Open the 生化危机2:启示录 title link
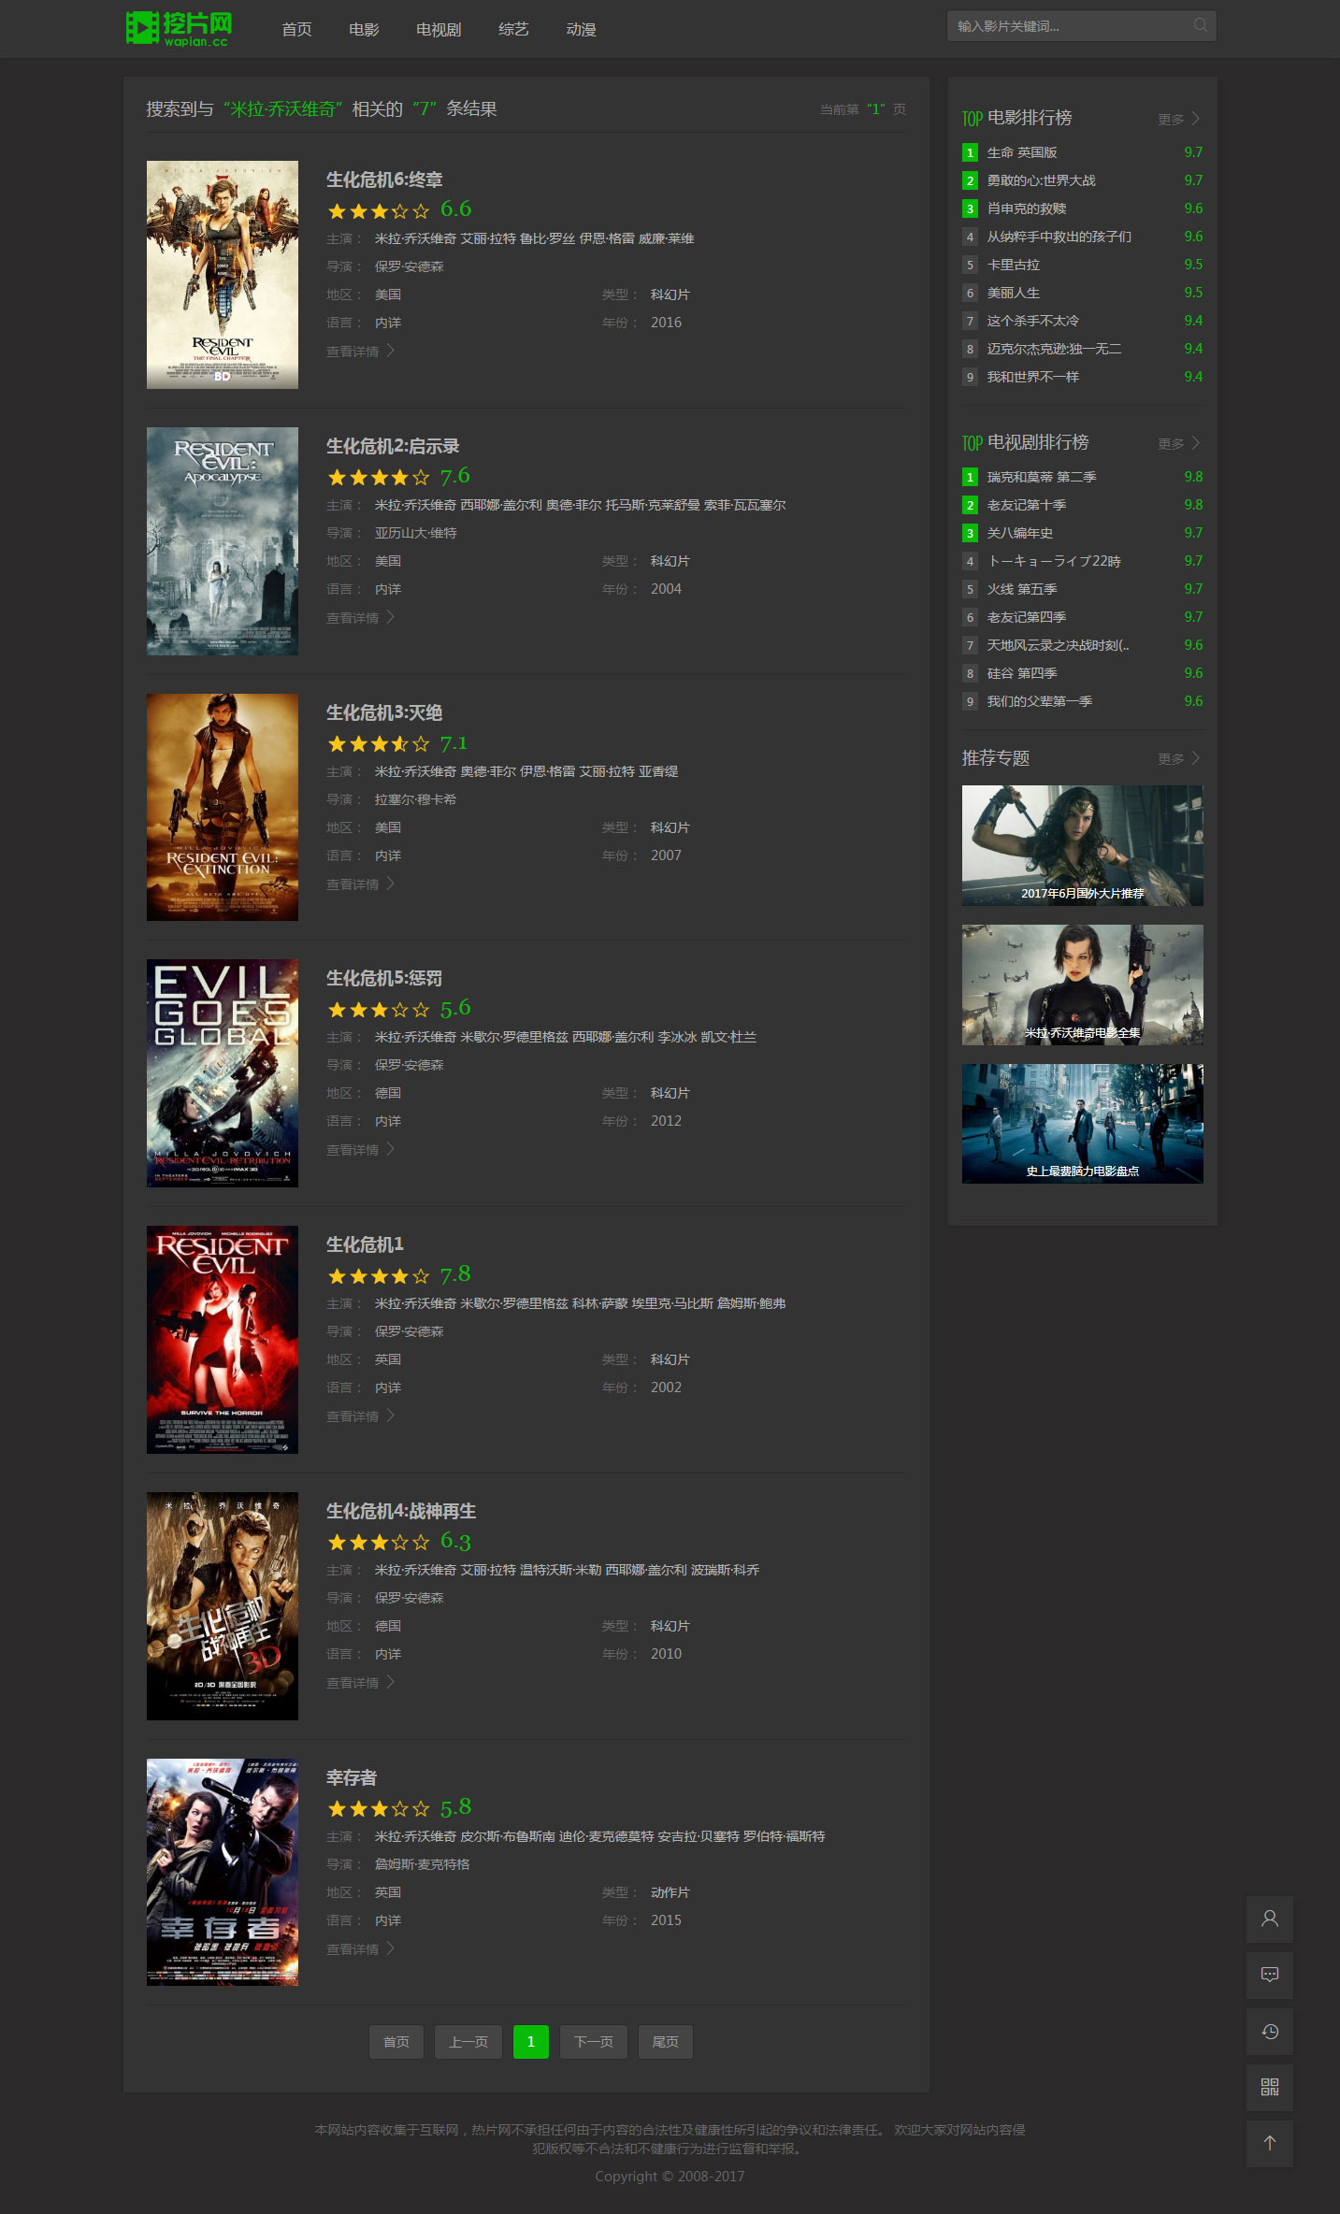 click(x=393, y=446)
